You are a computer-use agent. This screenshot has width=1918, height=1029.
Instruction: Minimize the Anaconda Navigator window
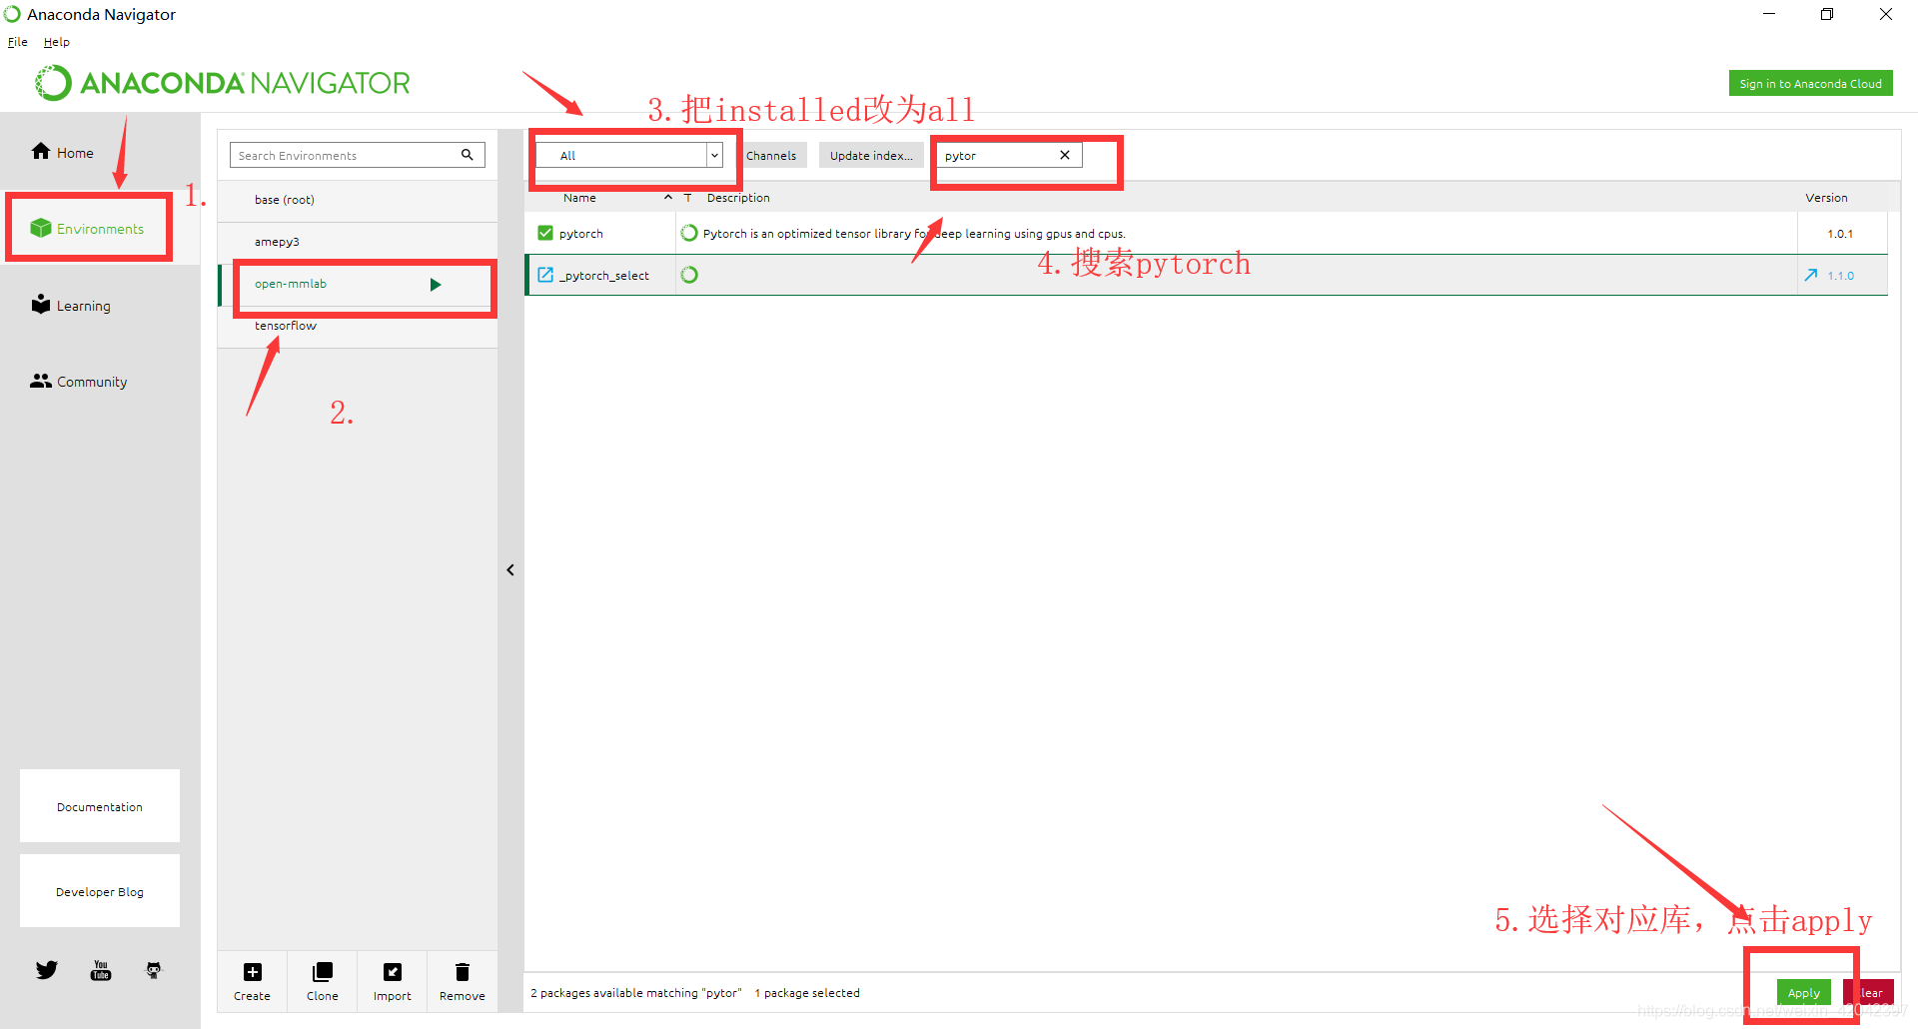coord(1769,14)
